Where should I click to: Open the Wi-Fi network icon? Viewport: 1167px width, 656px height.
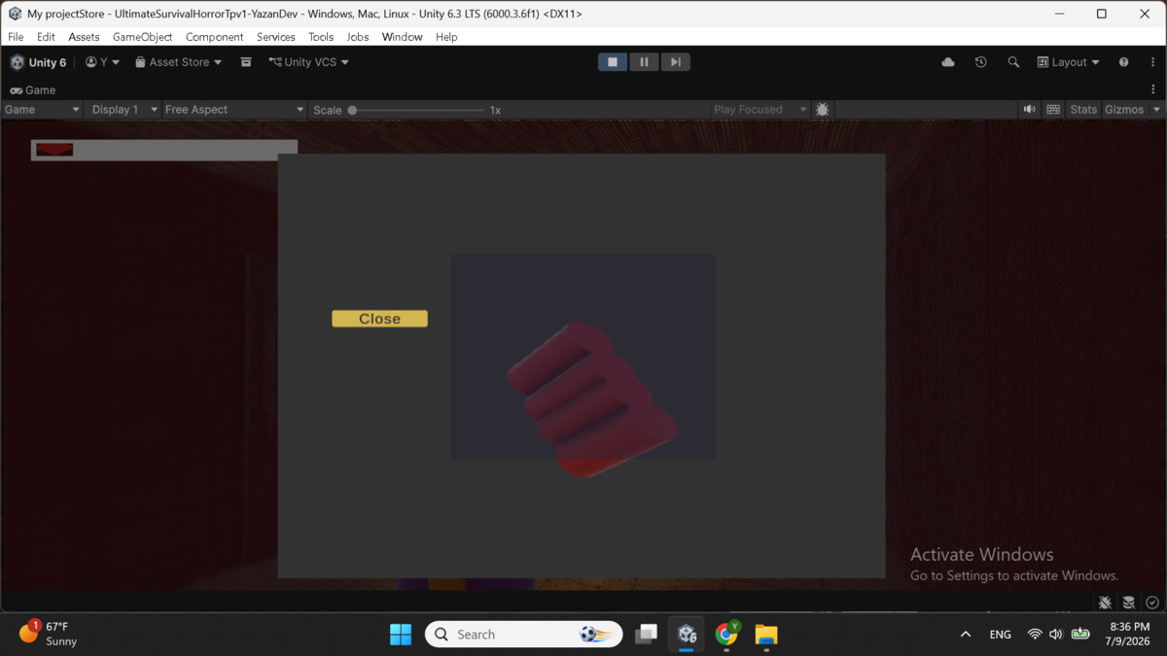[x=1035, y=635]
